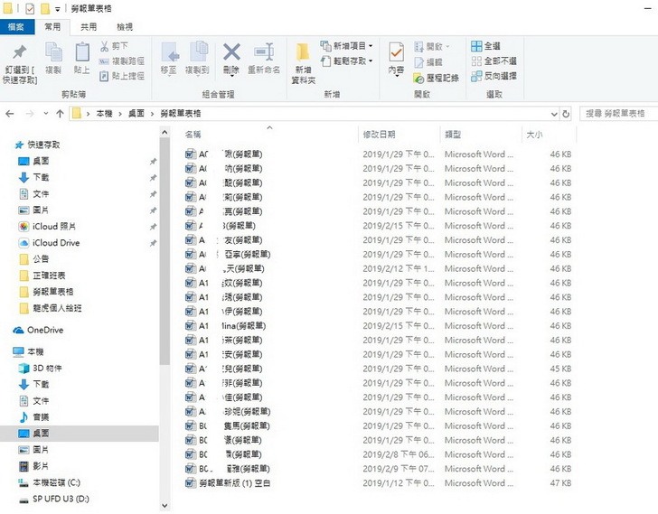Screen dimensions: 658x514
Task: Switch to the 常用 ribbon tab
Action: pos(52,27)
